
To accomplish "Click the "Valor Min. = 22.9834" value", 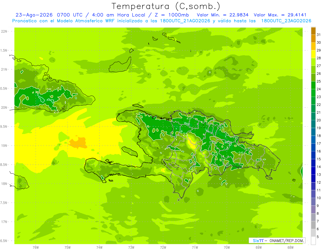I will [x=223, y=15].
